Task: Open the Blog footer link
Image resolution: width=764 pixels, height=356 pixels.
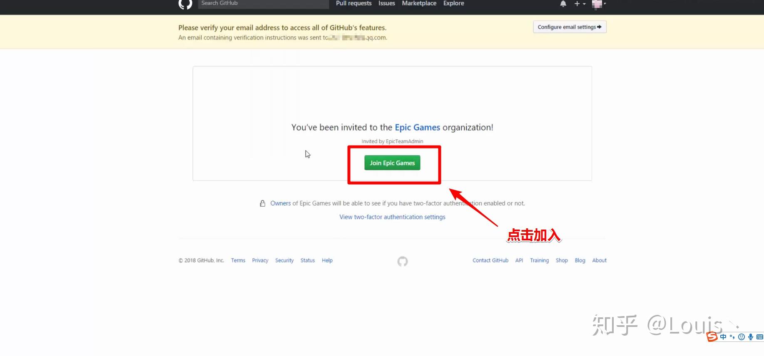Action: point(580,260)
